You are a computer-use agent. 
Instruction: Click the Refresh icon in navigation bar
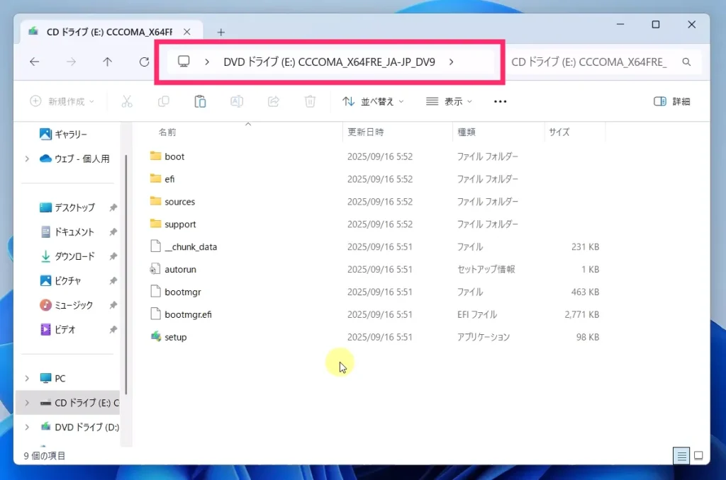(x=144, y=62)
